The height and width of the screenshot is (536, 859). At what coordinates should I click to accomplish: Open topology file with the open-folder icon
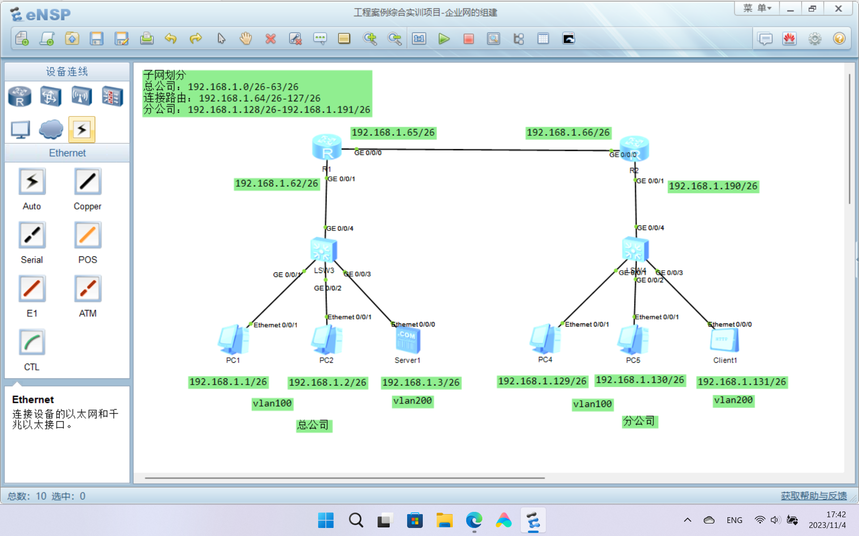click(x=72, y=39)
